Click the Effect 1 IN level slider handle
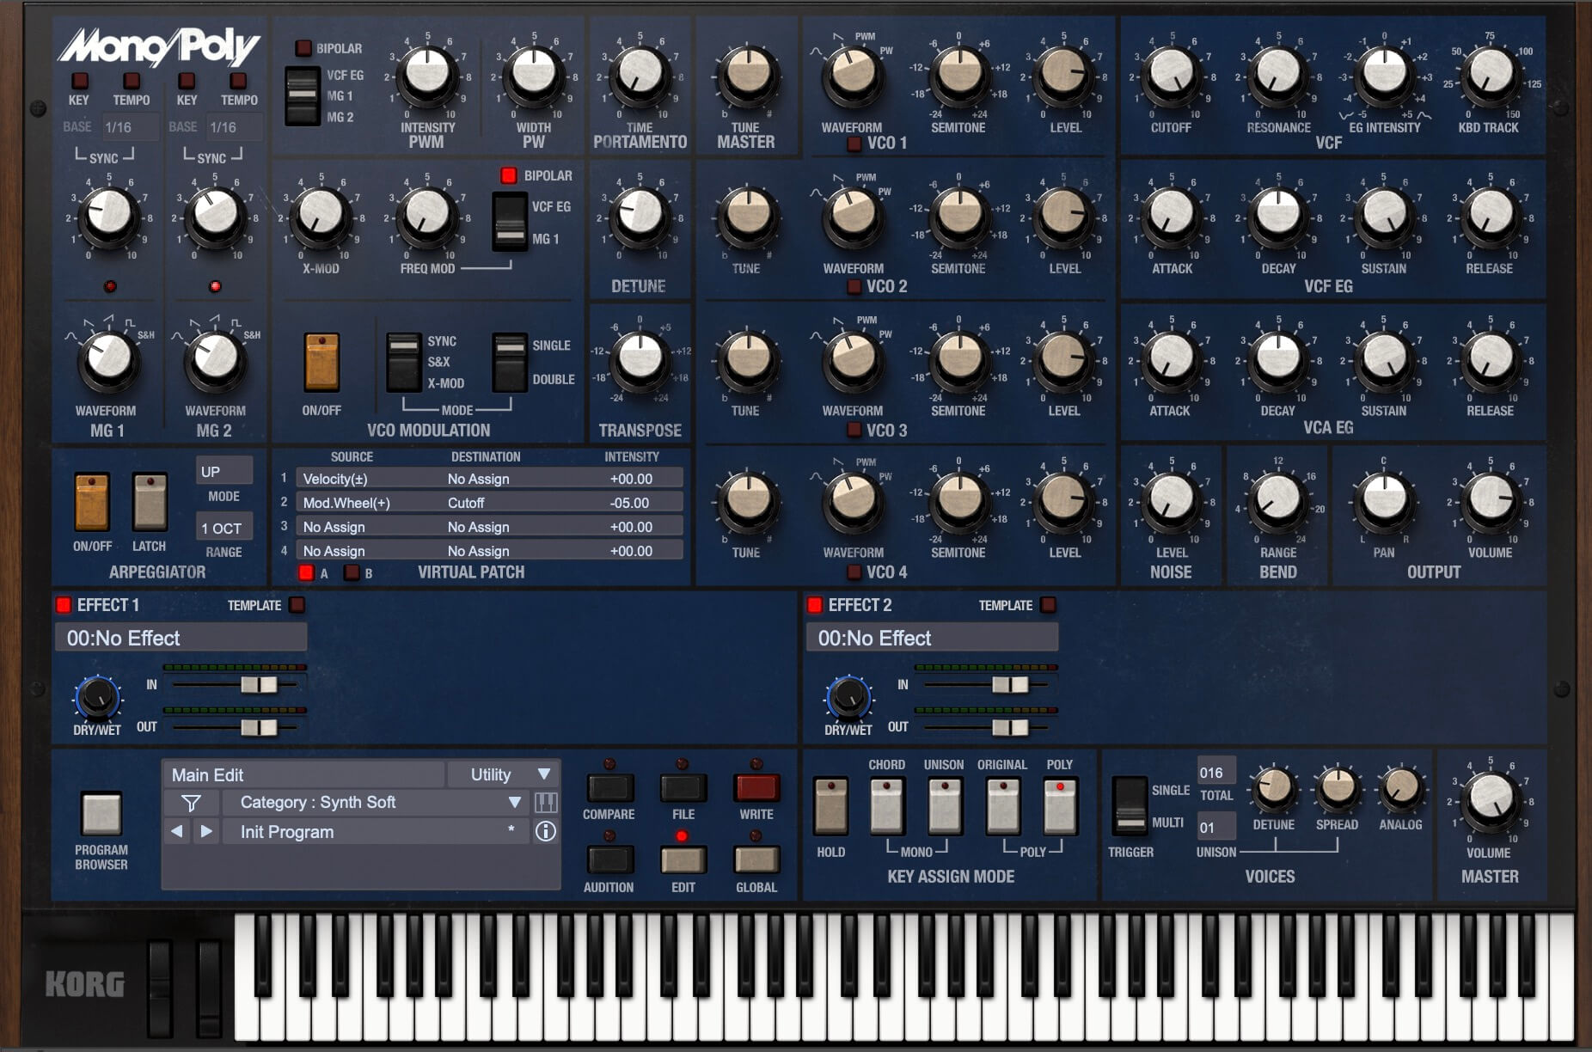 click(259, 685)
